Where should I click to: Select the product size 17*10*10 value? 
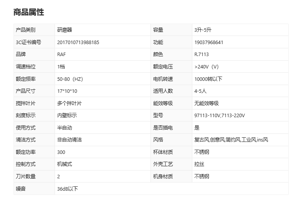click(67, 91)
